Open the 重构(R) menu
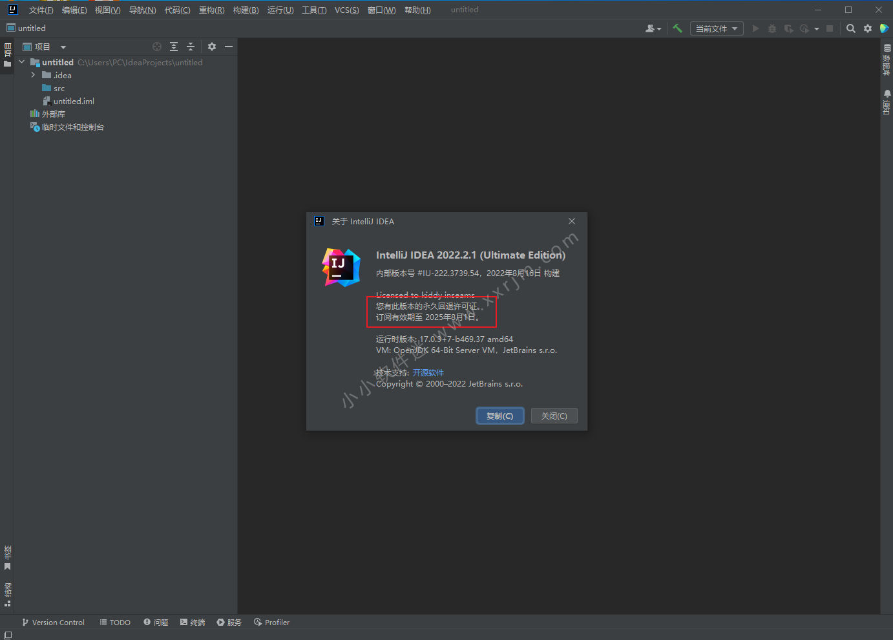Viewport: 893px width, 640px height. (211, 10)
